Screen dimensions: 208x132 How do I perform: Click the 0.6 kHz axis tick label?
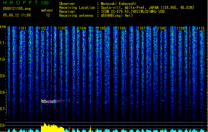3,125
